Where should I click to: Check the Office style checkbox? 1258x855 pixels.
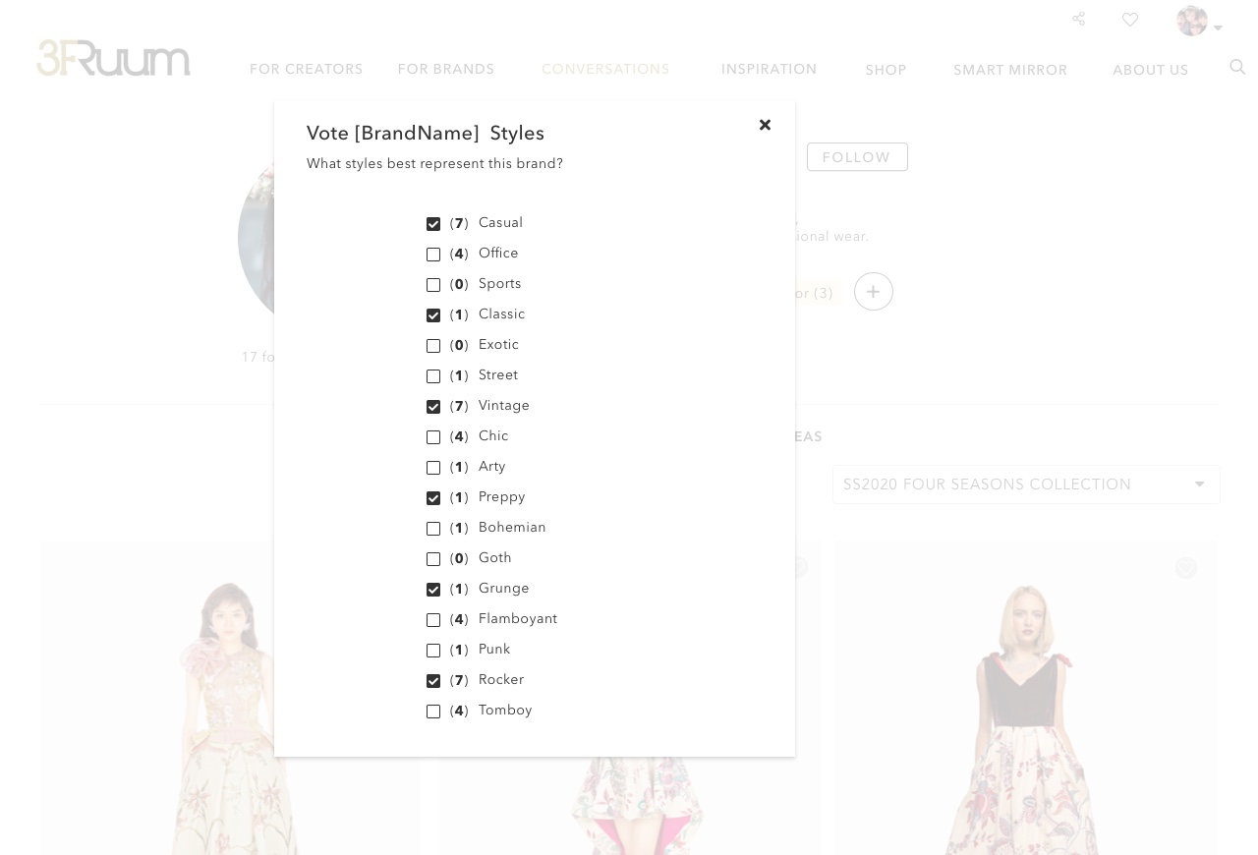click(x=433, y=255)
